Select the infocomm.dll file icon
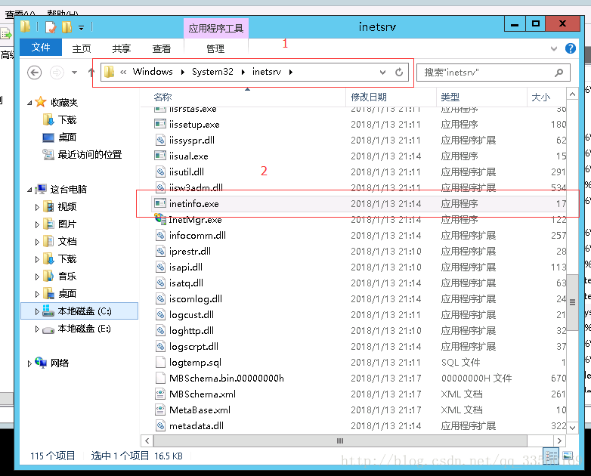Image resolution: width=591 pixels, height=476 pixels. click(x=160, y=235)
